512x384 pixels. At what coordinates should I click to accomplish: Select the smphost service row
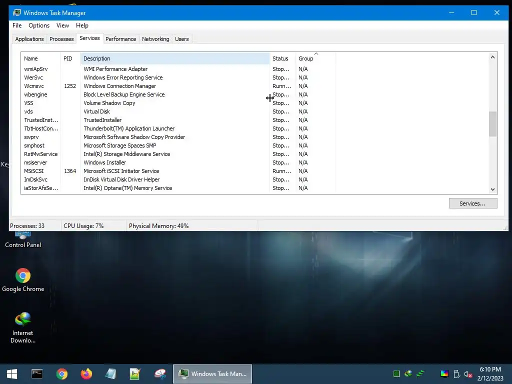[178, 145]
